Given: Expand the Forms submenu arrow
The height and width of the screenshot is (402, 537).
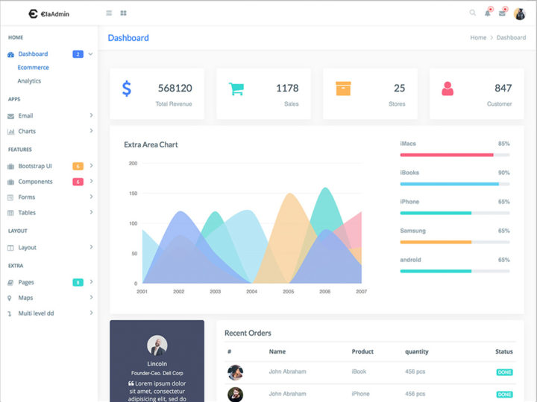Looking at the screenshot, I should (x=91, y=197).
